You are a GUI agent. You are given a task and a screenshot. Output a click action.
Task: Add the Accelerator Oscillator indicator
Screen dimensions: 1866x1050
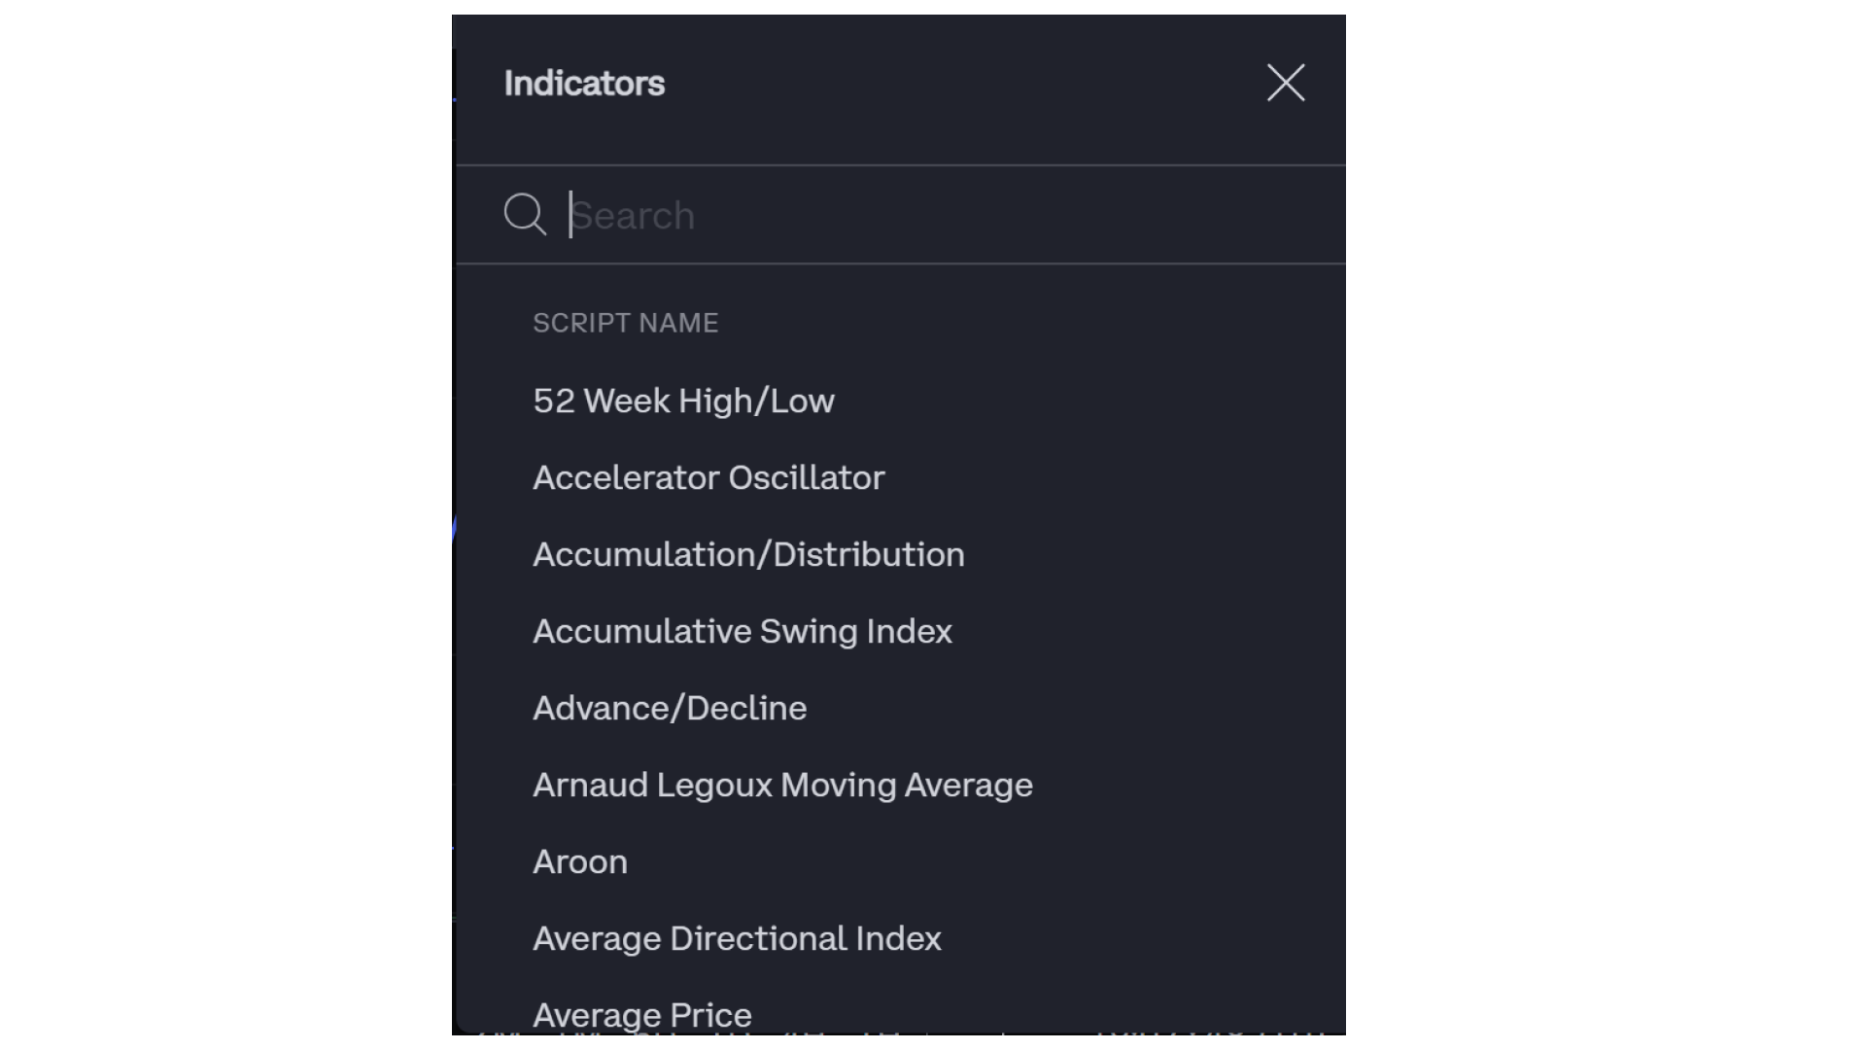pyautogui.click(x=708, y=477)
